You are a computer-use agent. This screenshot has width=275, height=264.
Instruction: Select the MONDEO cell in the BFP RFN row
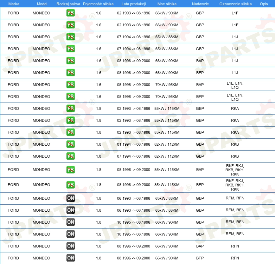(x=41, y=258)
